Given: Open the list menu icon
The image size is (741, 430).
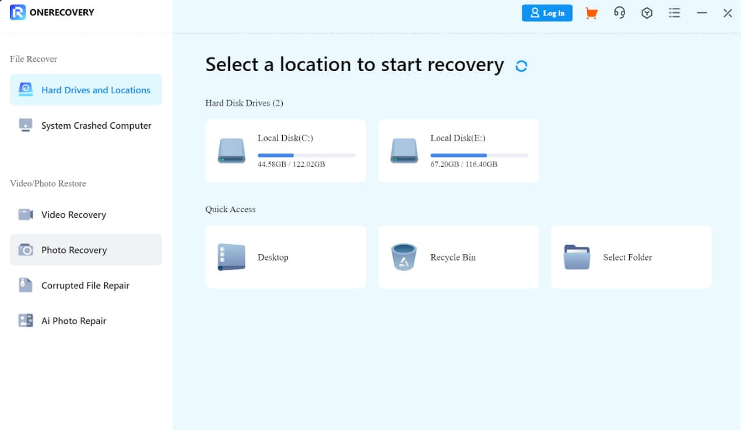Looking at the screenshot, I should [675, 12].
